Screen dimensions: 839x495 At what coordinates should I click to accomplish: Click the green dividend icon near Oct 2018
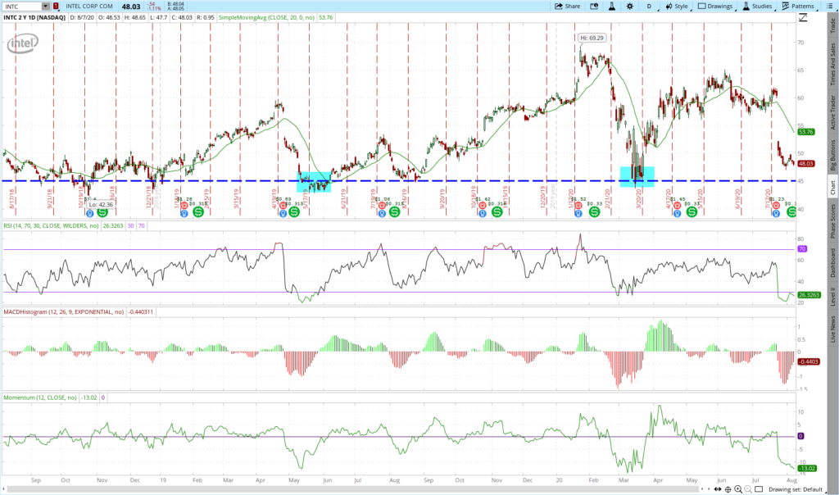pyautogui.click(x=102, y=212)
